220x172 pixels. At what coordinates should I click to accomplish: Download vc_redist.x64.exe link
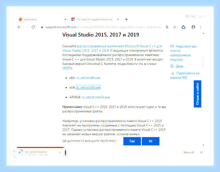click(88, 88)
